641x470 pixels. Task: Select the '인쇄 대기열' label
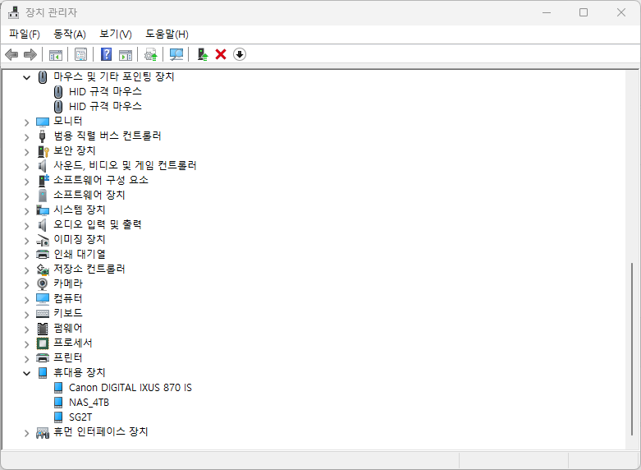click(80, 254)
